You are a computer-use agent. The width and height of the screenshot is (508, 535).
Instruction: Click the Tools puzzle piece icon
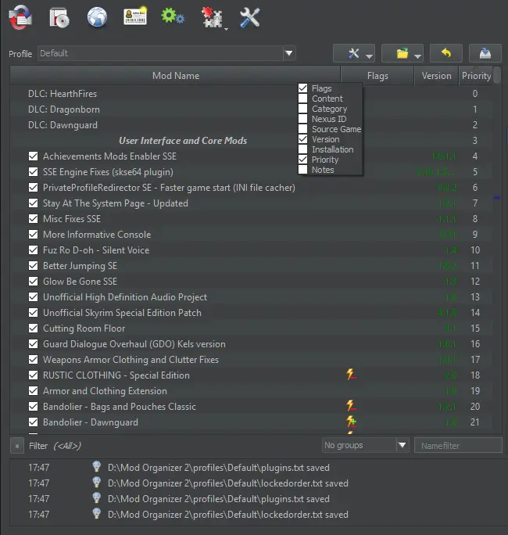(x=212, y=18)
